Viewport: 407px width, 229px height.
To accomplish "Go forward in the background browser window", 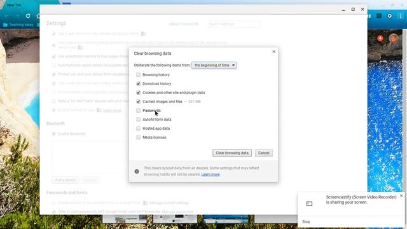I will point(17,16).
